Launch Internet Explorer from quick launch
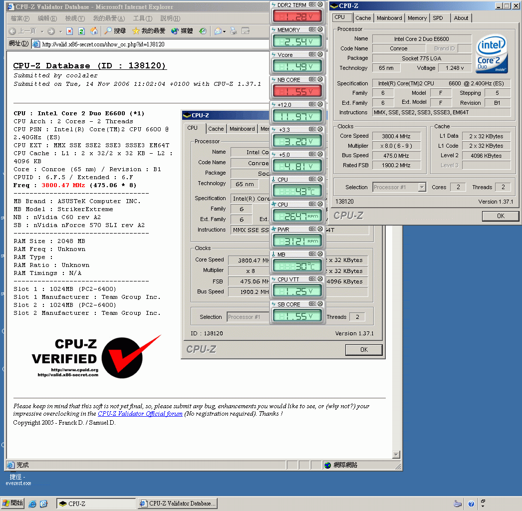522x511 pixels. tap(32, 504)
